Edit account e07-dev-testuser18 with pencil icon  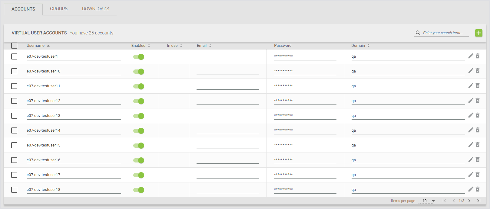click(x=471, y=189)
